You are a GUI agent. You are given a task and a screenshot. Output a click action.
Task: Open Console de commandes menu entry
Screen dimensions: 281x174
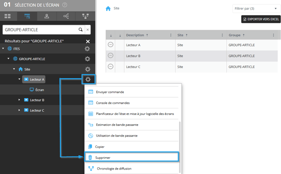pos(132,103)
